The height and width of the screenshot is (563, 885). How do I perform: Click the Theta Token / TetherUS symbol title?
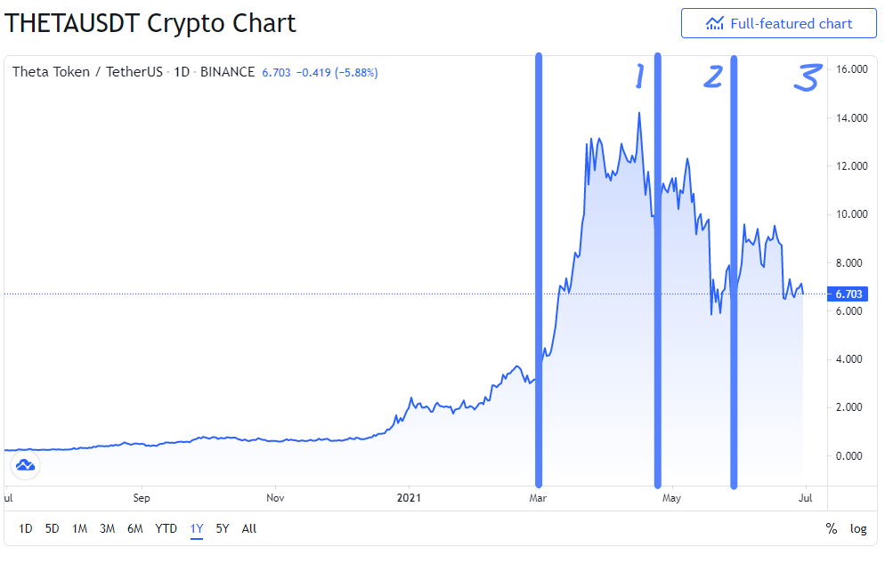87,72
